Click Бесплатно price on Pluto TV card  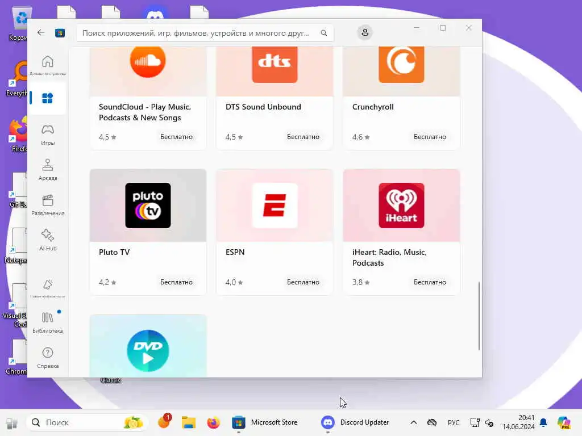[x=176, y=282]
